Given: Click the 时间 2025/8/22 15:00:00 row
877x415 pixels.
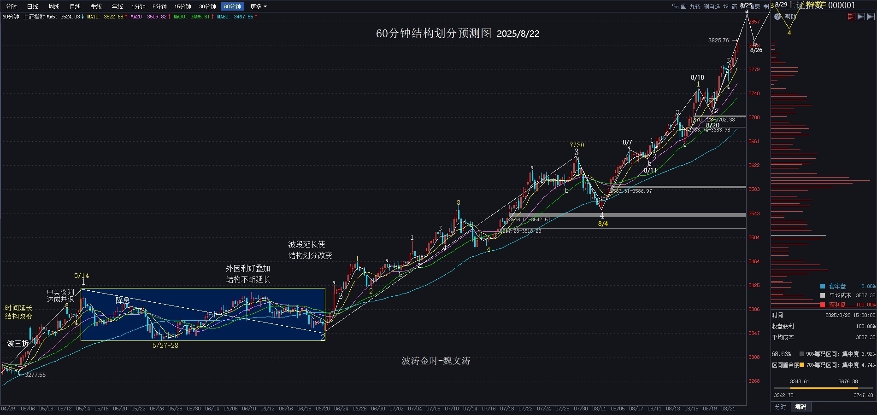Looking at the screenshot, I should click(x=824, y=315).
